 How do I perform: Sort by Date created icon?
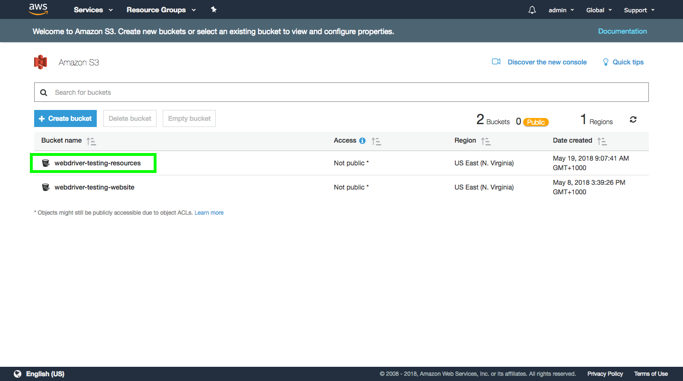[602, 141]
